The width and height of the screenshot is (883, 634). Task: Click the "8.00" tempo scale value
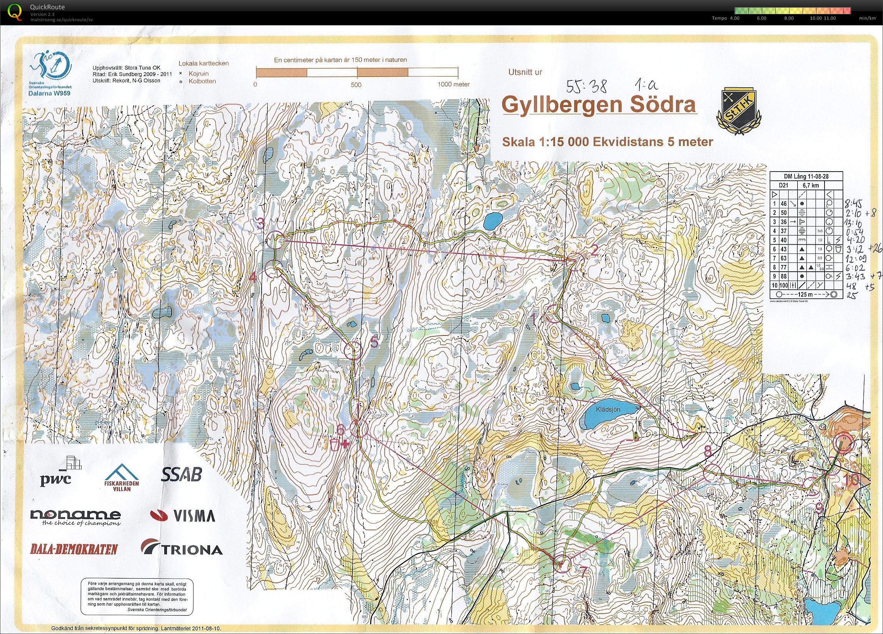(x=789, y=18)
